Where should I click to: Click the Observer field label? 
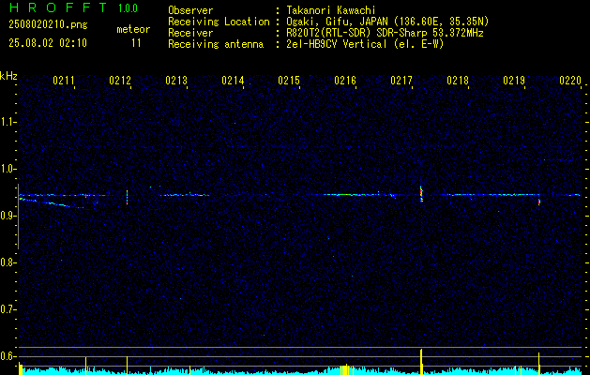190,10
